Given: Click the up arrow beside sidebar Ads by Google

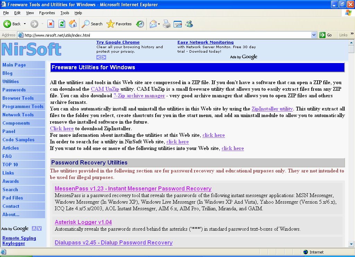Looking at the screenshot, I should (34, 228).
